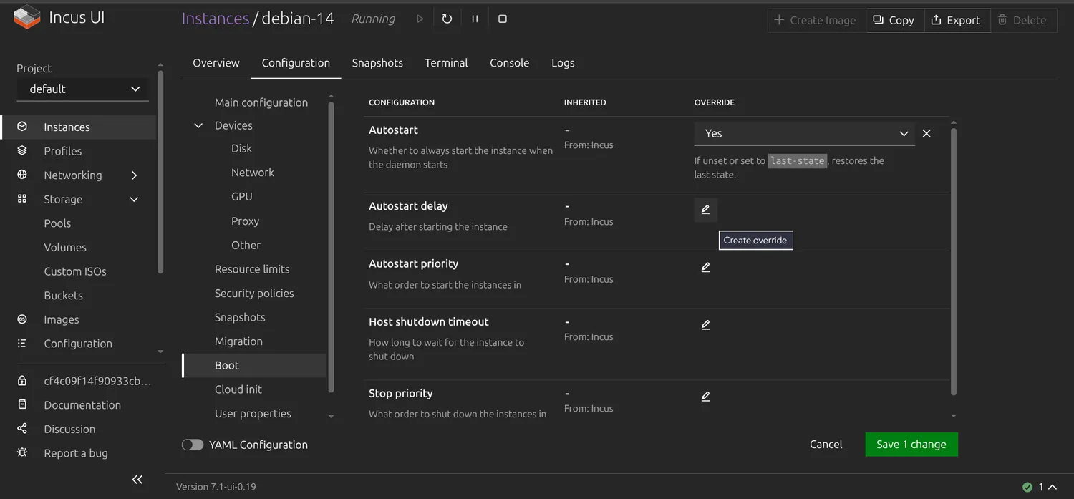
Task: Open Security policies section
Action: click(255, 294)
